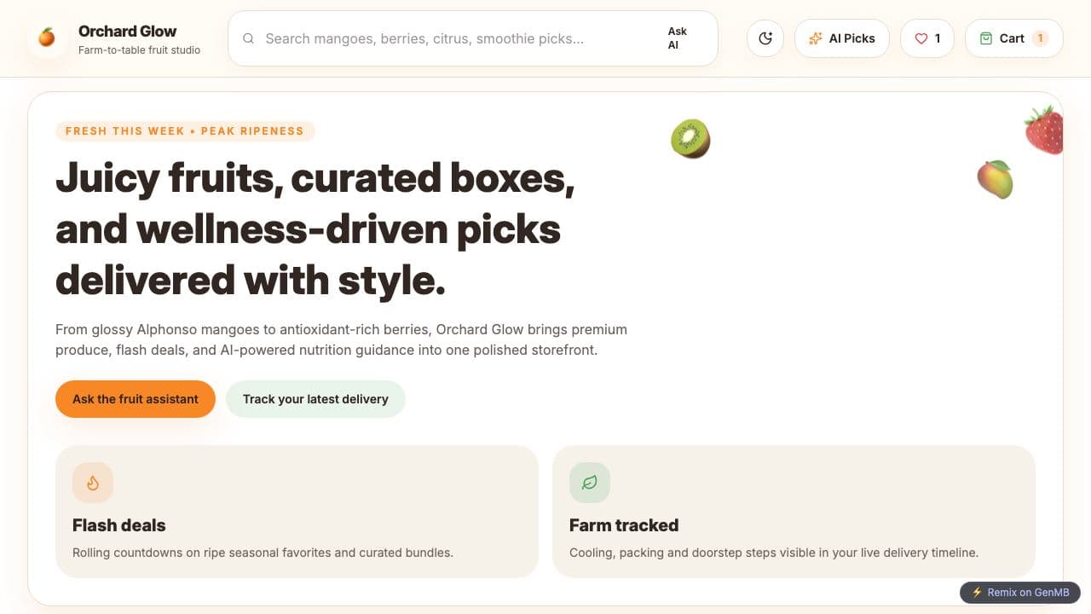Click Track your latest delivery button
1091x614 pixels.
(x=315, y=399)
